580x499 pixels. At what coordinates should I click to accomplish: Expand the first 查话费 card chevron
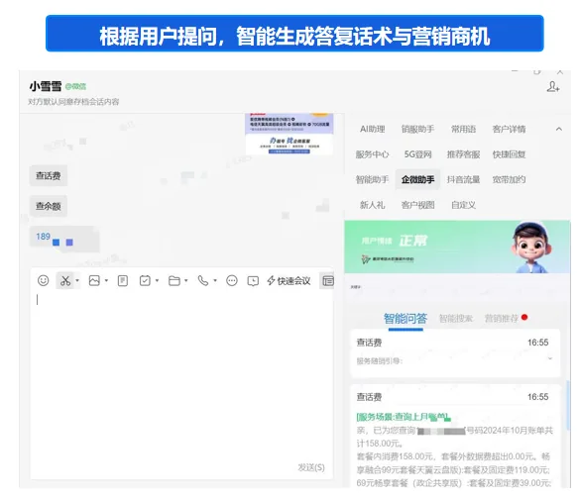[x=550, y=358]
